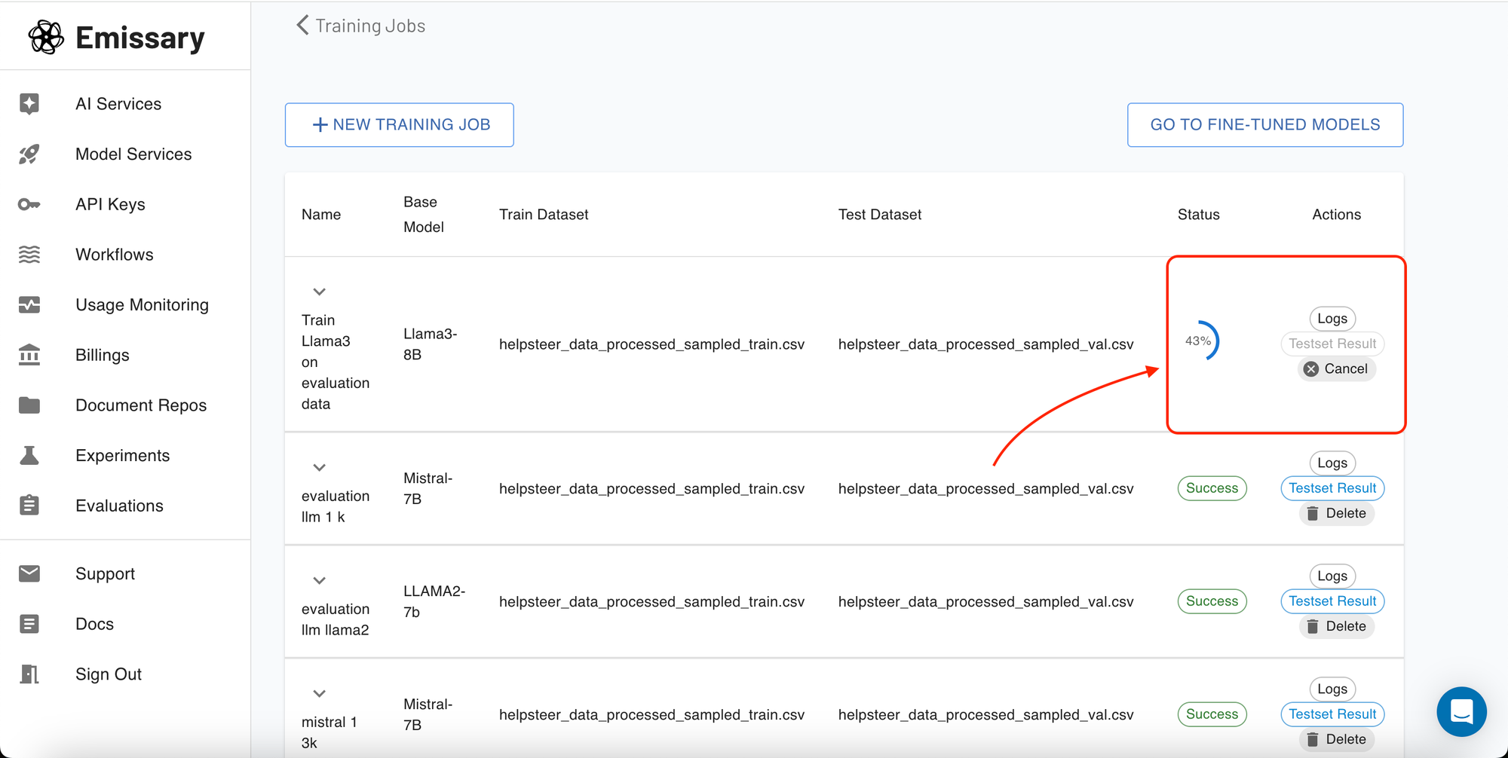Image resolution: width=1508 pixels, height=758 pixels.
Task: Open Testset Result for mistral 1 3k
Action: 1332,714
